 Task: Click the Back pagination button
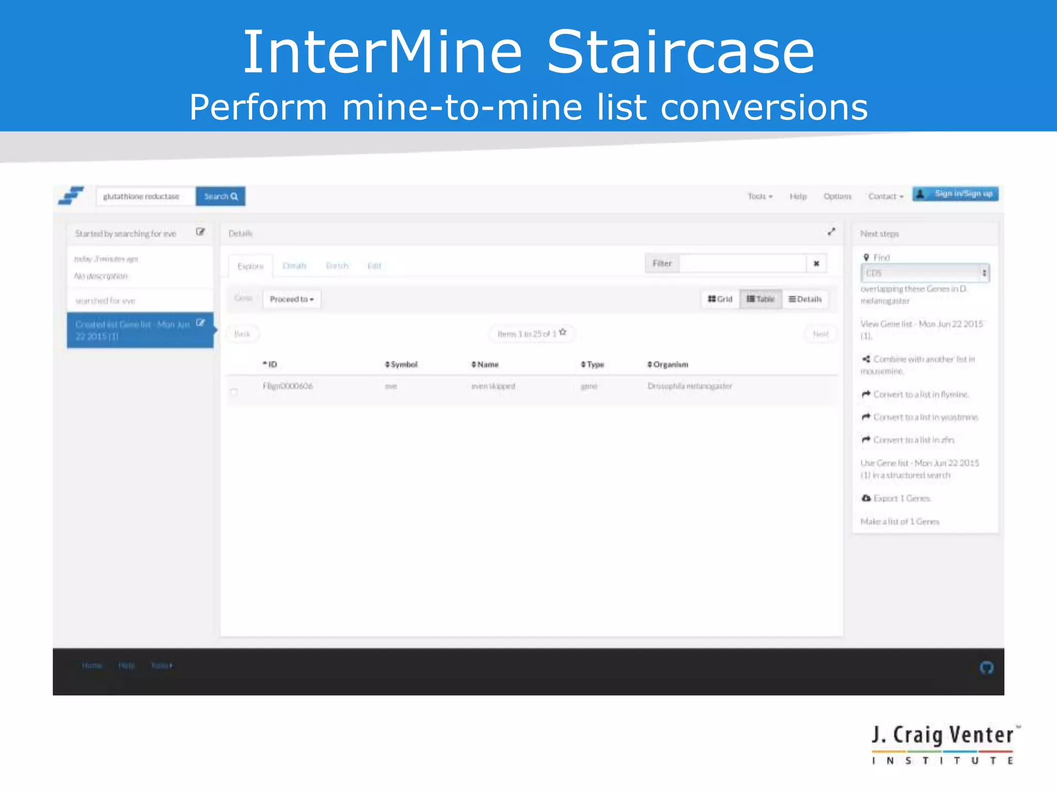(x=242, y=334)
